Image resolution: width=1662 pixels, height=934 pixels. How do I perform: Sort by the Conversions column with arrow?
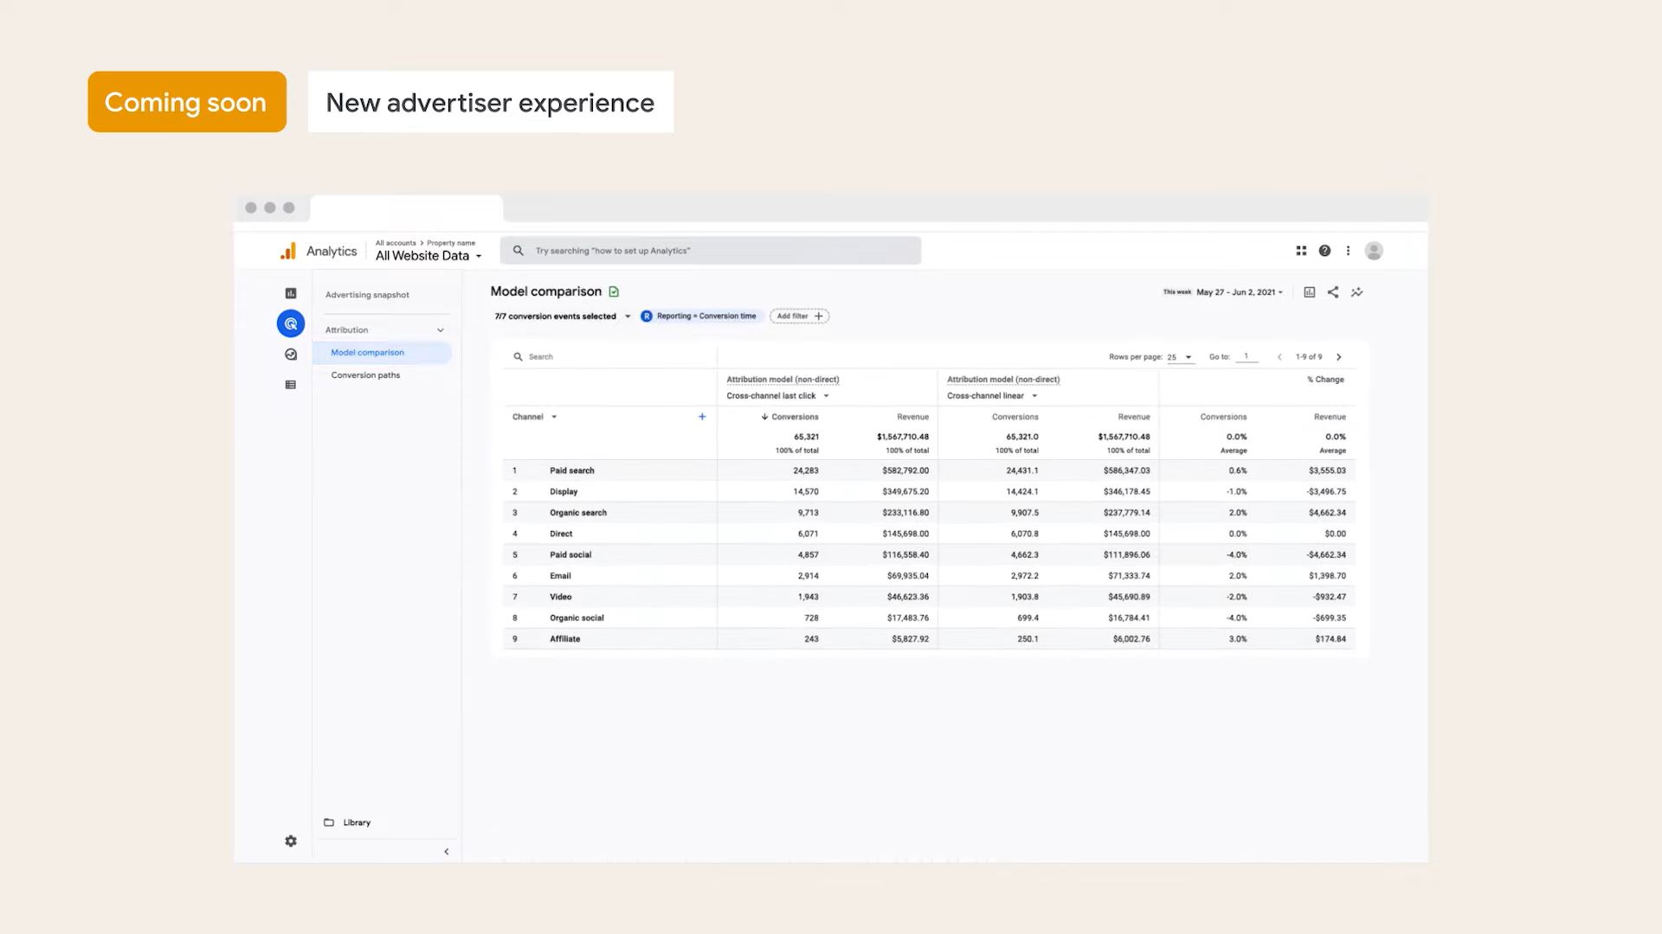[789, 417]
